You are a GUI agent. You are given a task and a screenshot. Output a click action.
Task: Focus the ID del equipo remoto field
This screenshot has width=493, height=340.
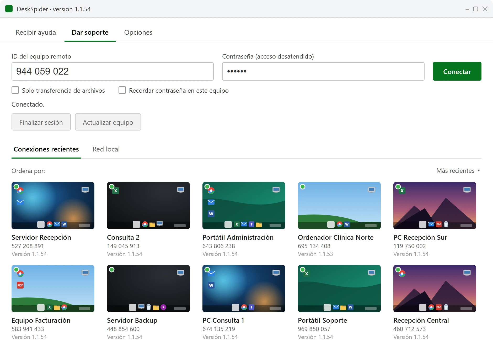(x=112, y=71)
